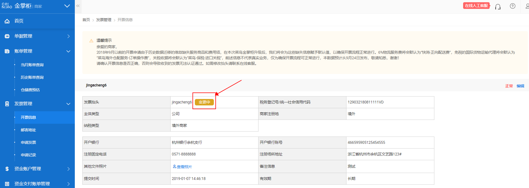This screenshot has height=188, width=529.
Task: Open the 查看照片 link
Action: pyautogui.click(x=183, y=167)
